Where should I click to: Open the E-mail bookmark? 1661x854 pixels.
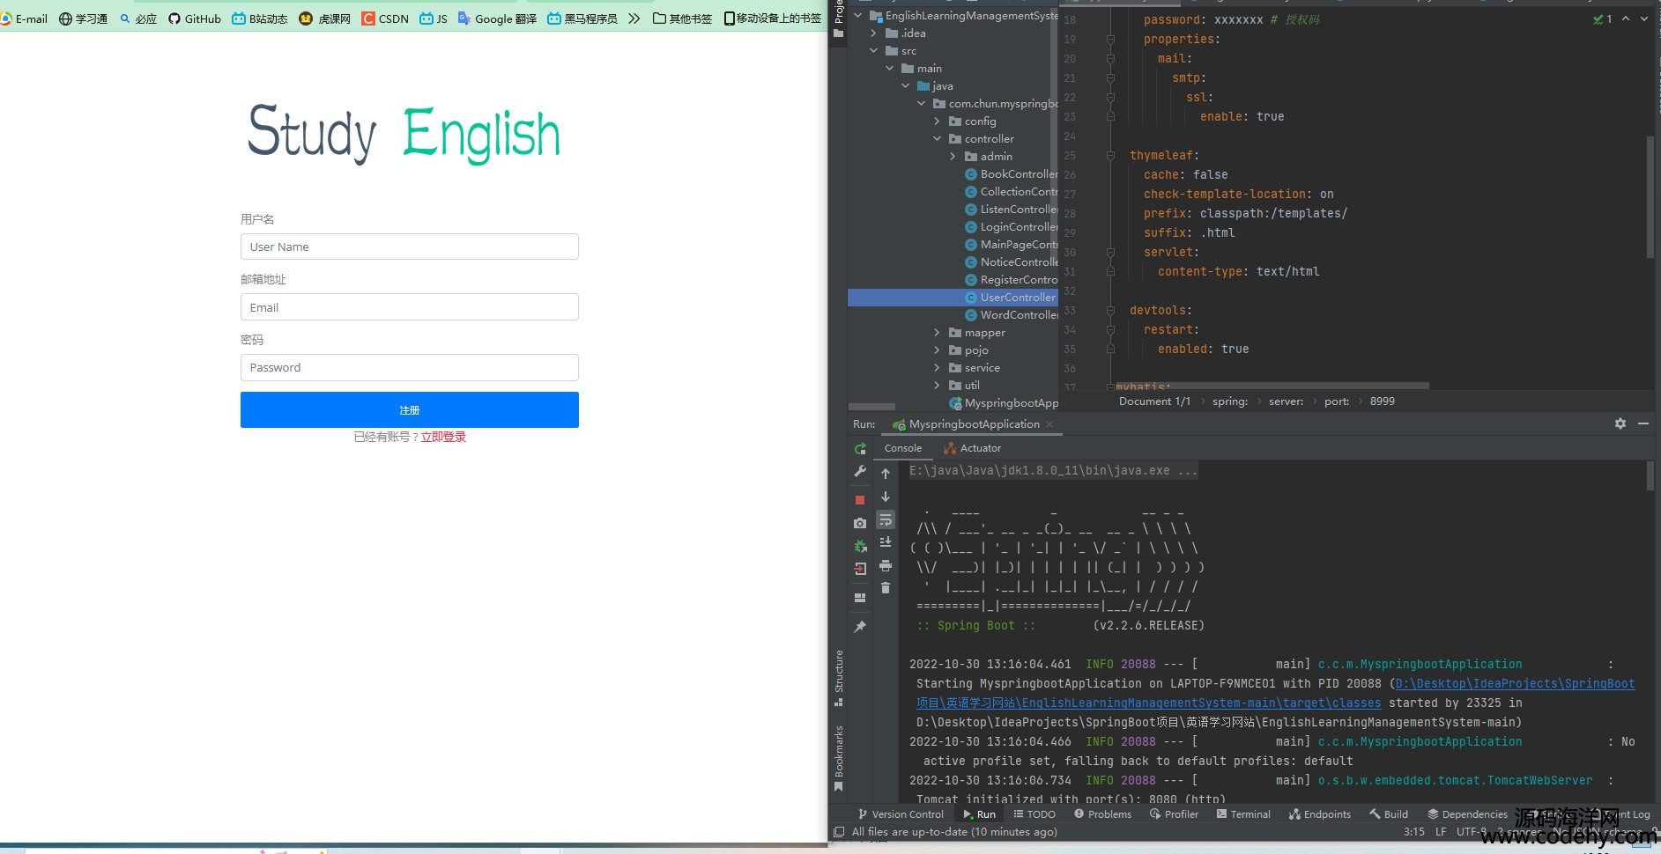24,18
